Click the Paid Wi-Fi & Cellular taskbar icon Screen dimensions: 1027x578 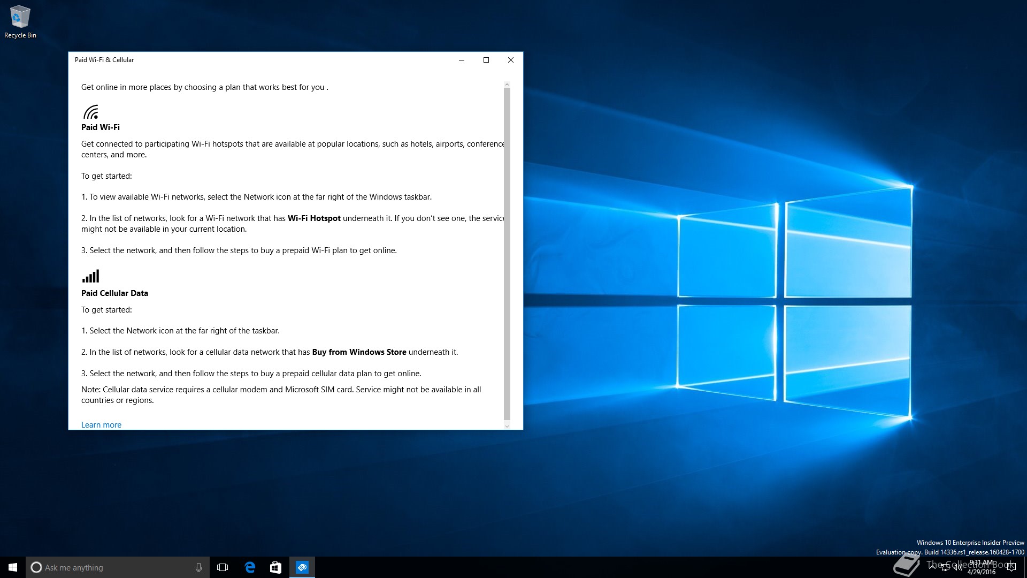pyautogui.click(x=302, y=567)
